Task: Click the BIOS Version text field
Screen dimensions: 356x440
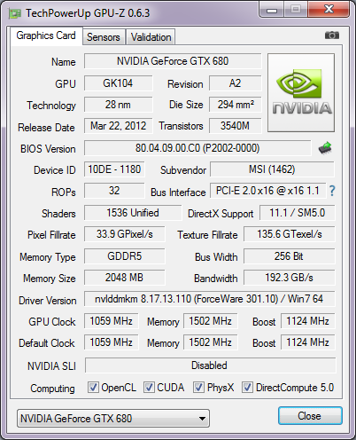Action: click(197, 148)
